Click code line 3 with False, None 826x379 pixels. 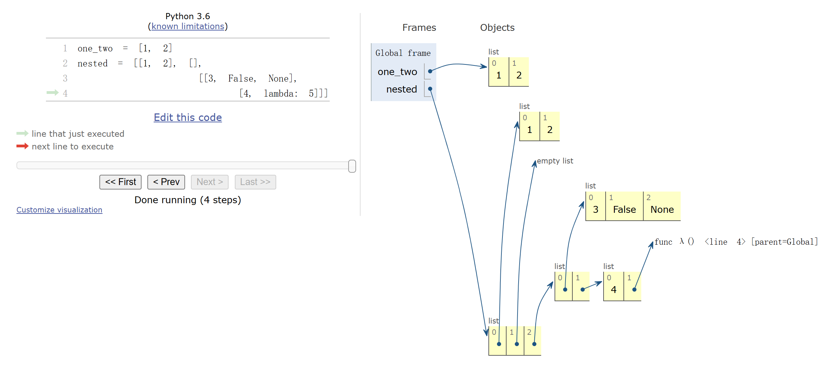point(248,78)
